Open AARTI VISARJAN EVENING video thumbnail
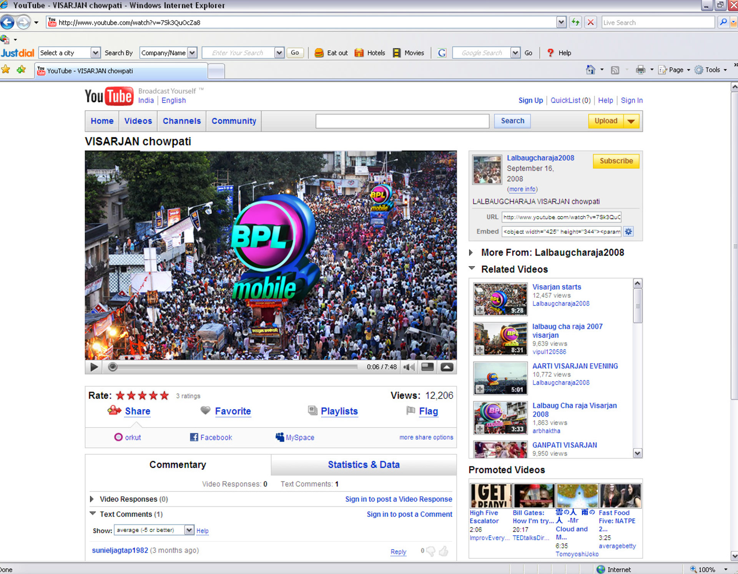This screenshot has height=574, width=738. pyautogui.click(x=500, y=378)
